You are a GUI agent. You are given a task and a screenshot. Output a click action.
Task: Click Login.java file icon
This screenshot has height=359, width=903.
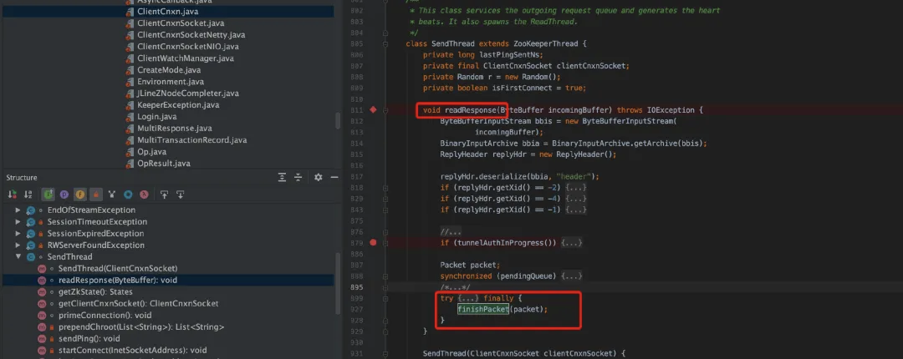click(x=130, y=117)
